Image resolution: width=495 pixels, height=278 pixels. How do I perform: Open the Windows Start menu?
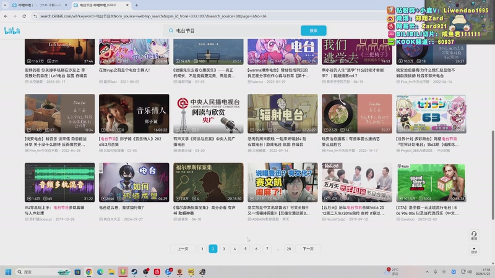tap(8, 272)
